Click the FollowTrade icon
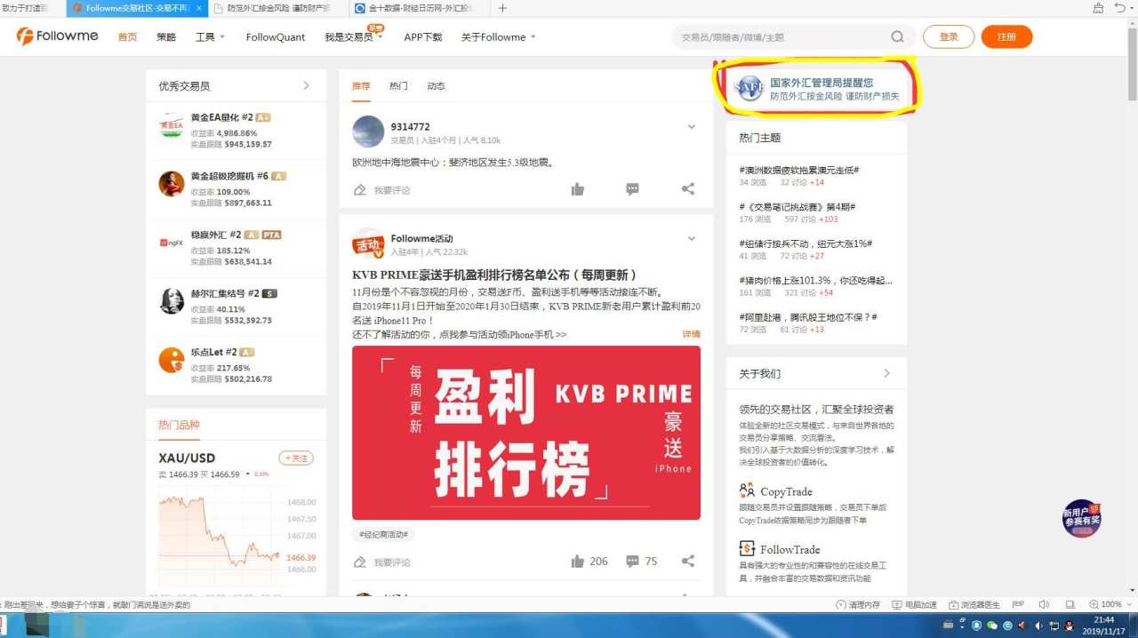The height and width of the screenshot is (638, 1138). coord(747,548)
